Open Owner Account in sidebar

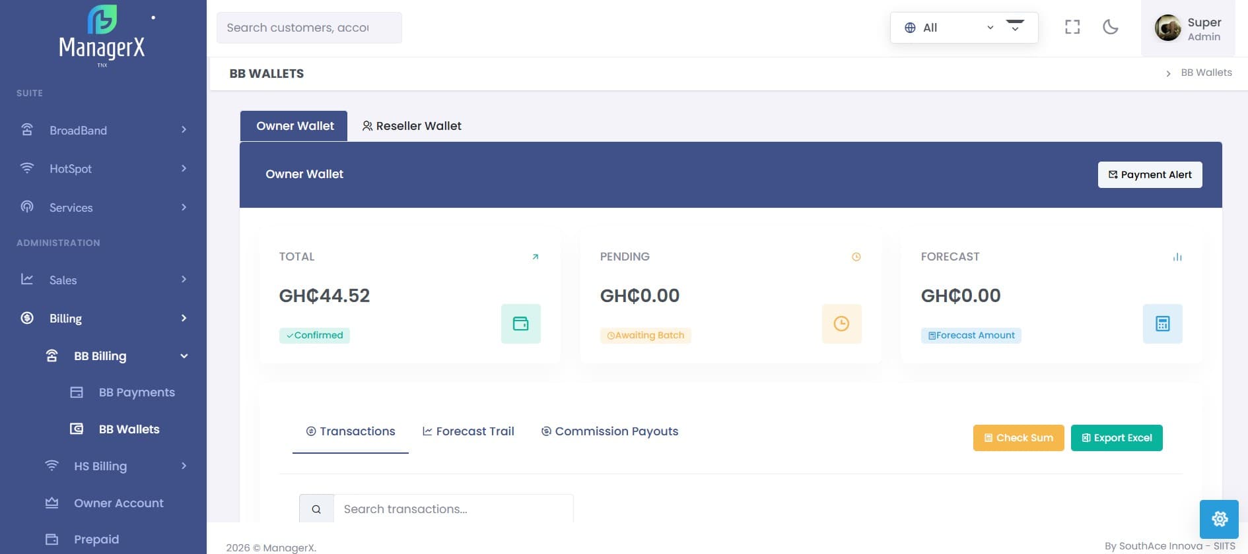coord(118,503)
